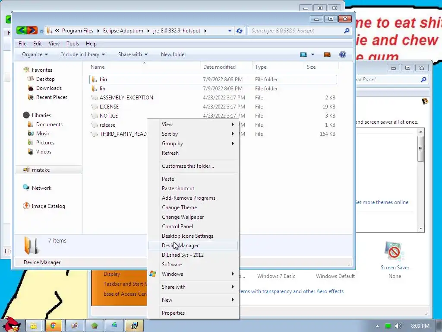
Task: Open the Organize dropdown
Action: 35,54
